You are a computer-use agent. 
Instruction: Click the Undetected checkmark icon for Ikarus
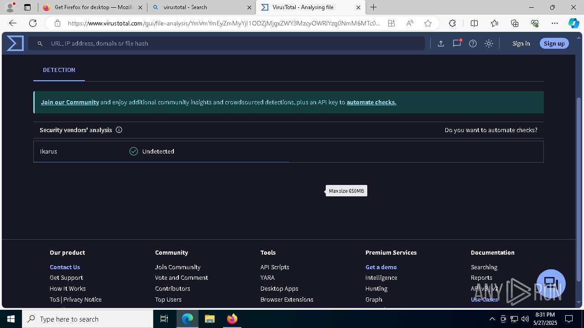point(134,151)
